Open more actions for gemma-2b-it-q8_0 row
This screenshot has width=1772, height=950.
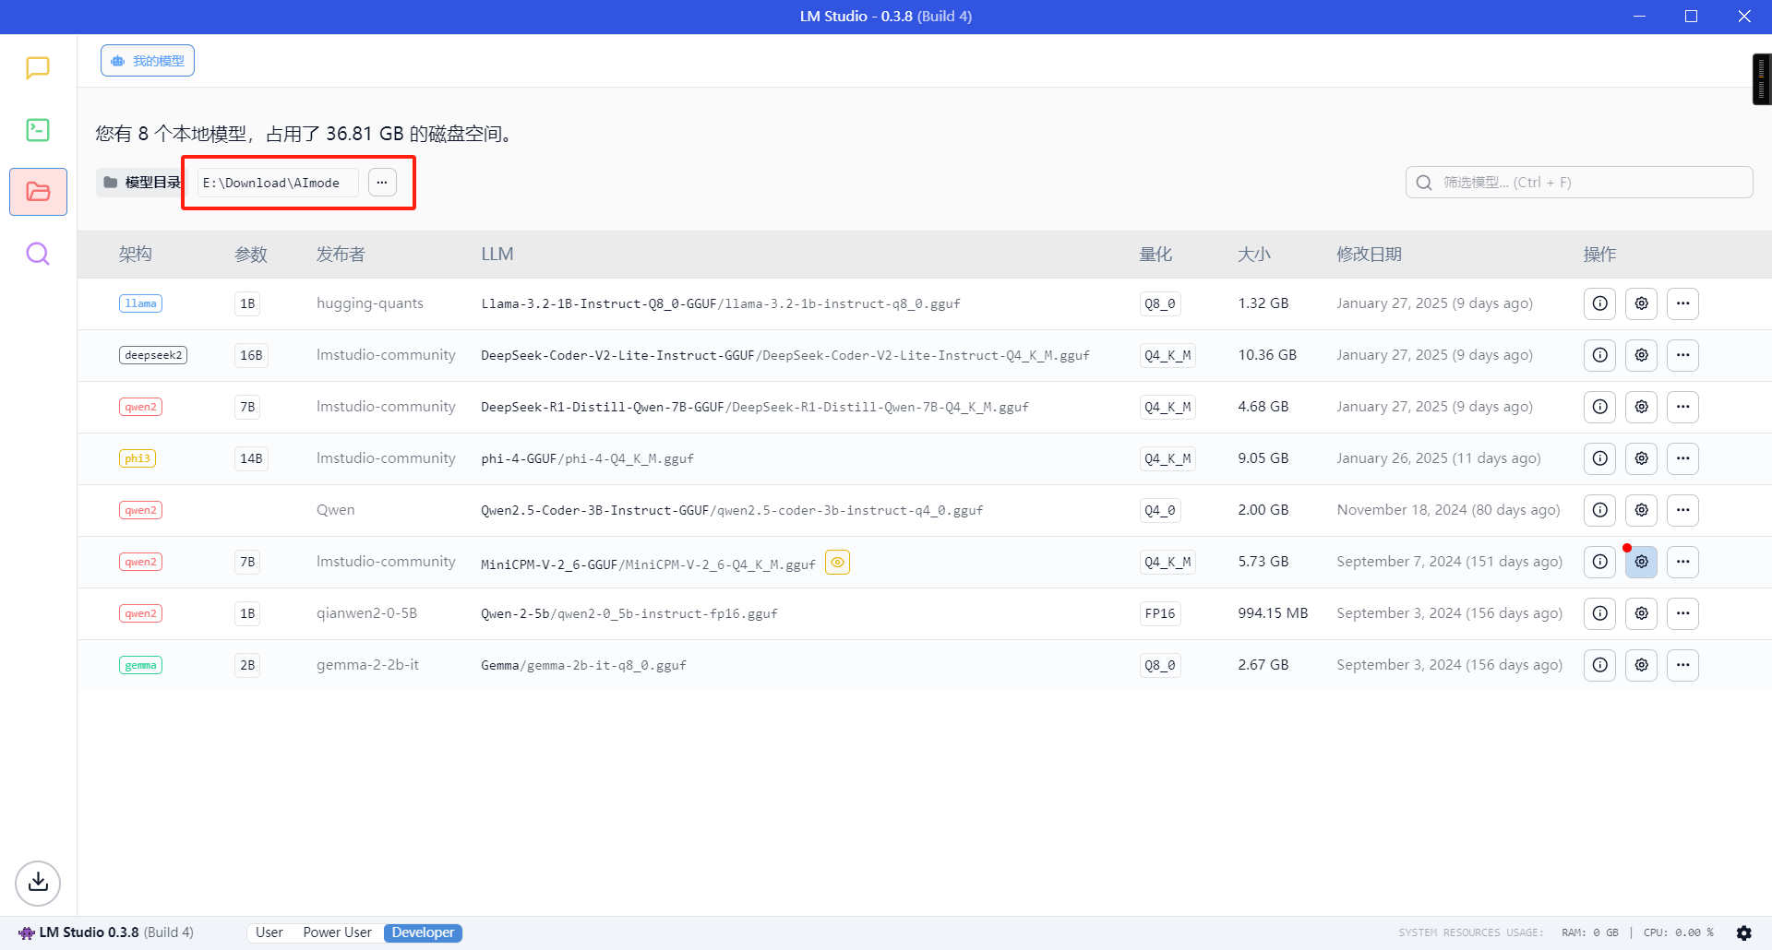click(x=1682, y=665)
